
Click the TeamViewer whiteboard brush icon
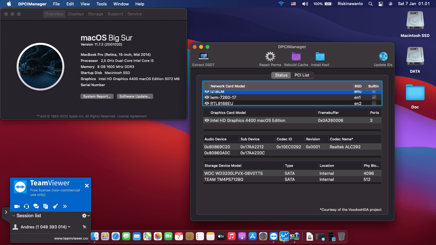pos(55,206)
